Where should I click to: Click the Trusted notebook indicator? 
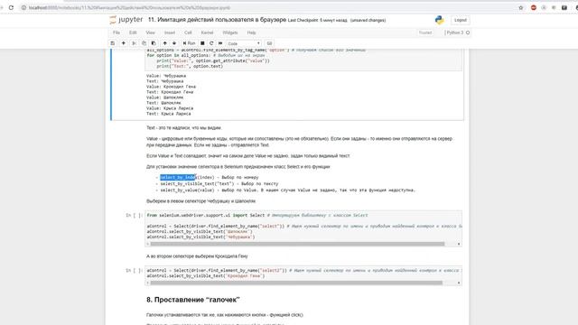click(x=425, y=32)
